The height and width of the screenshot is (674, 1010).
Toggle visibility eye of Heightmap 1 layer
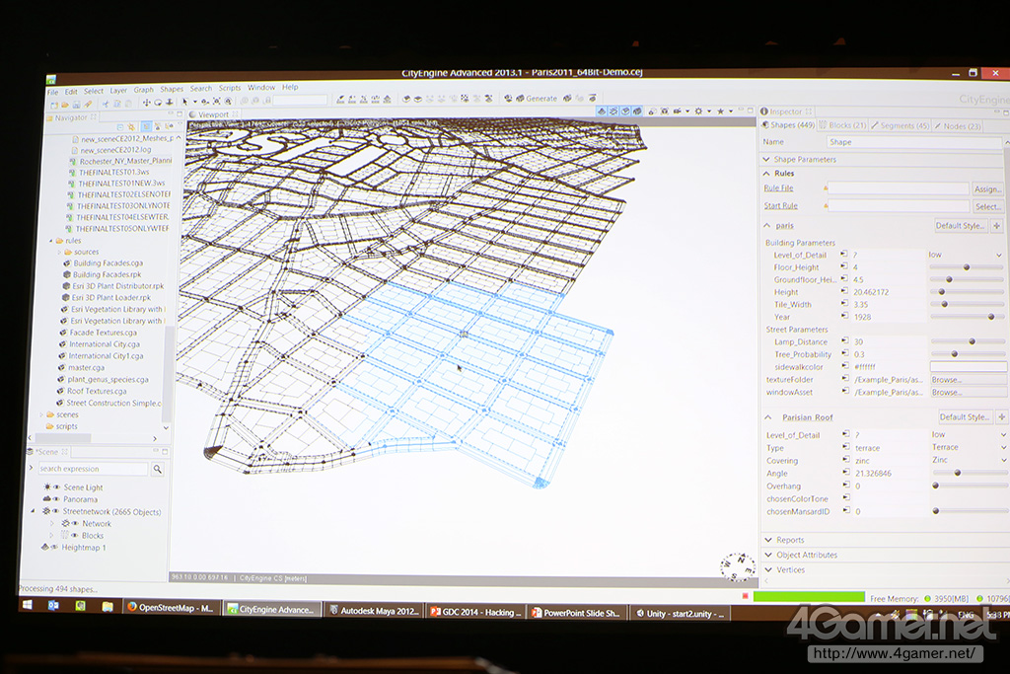coord(54,547)
